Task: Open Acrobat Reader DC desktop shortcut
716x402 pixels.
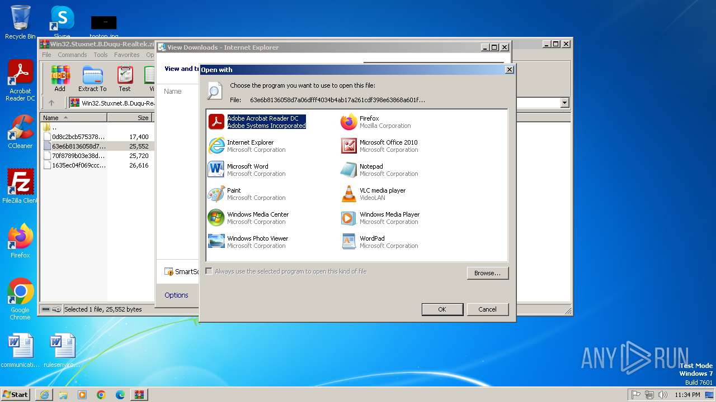Action: [20, 81]
